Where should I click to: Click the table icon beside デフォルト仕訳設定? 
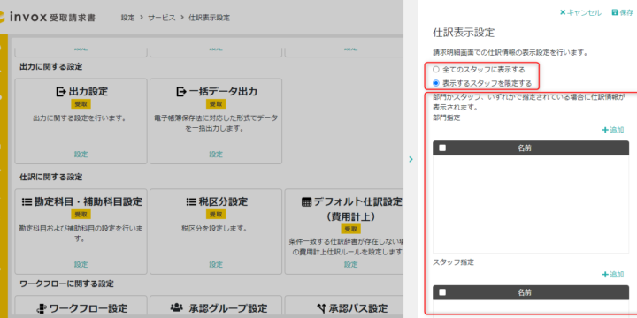click(307, 201)
